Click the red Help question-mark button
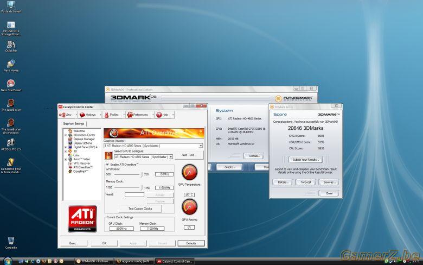Viewport: 423px width, 265px height. (x=162, y=115)
